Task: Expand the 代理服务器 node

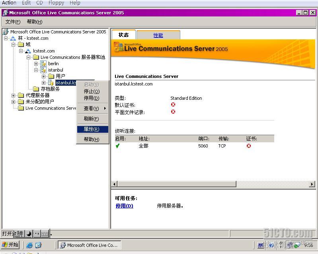Action: point(14,95)
